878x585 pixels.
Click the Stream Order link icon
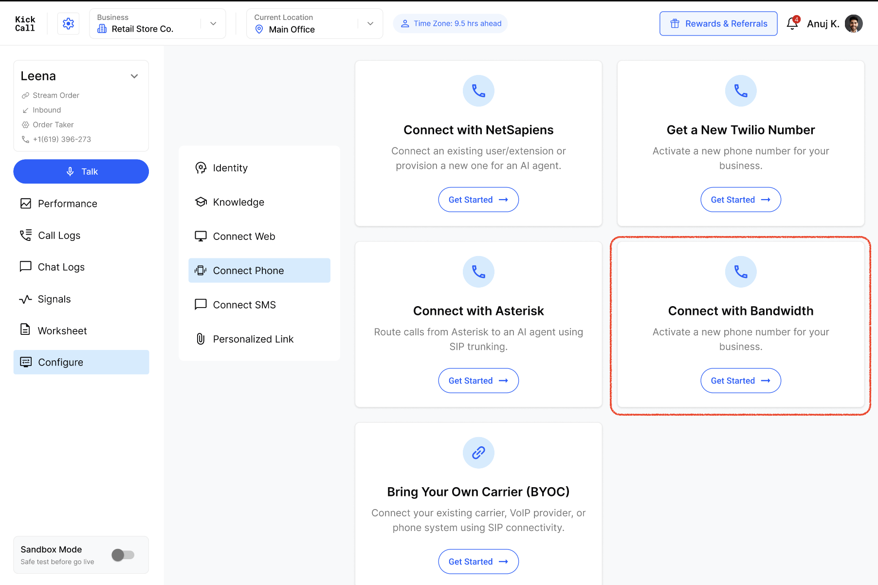pyautogui.click(x=25, y=95)
